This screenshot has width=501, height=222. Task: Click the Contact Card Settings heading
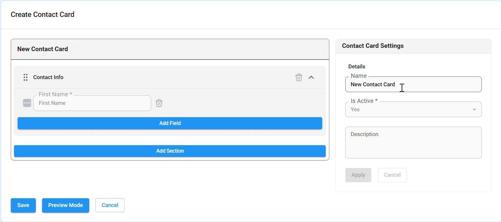tap(373, 46)
